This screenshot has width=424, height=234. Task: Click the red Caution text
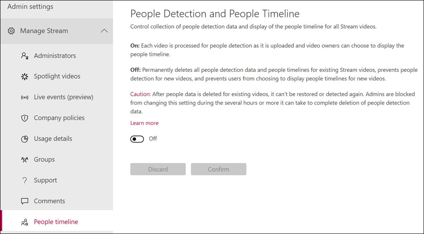140,94
